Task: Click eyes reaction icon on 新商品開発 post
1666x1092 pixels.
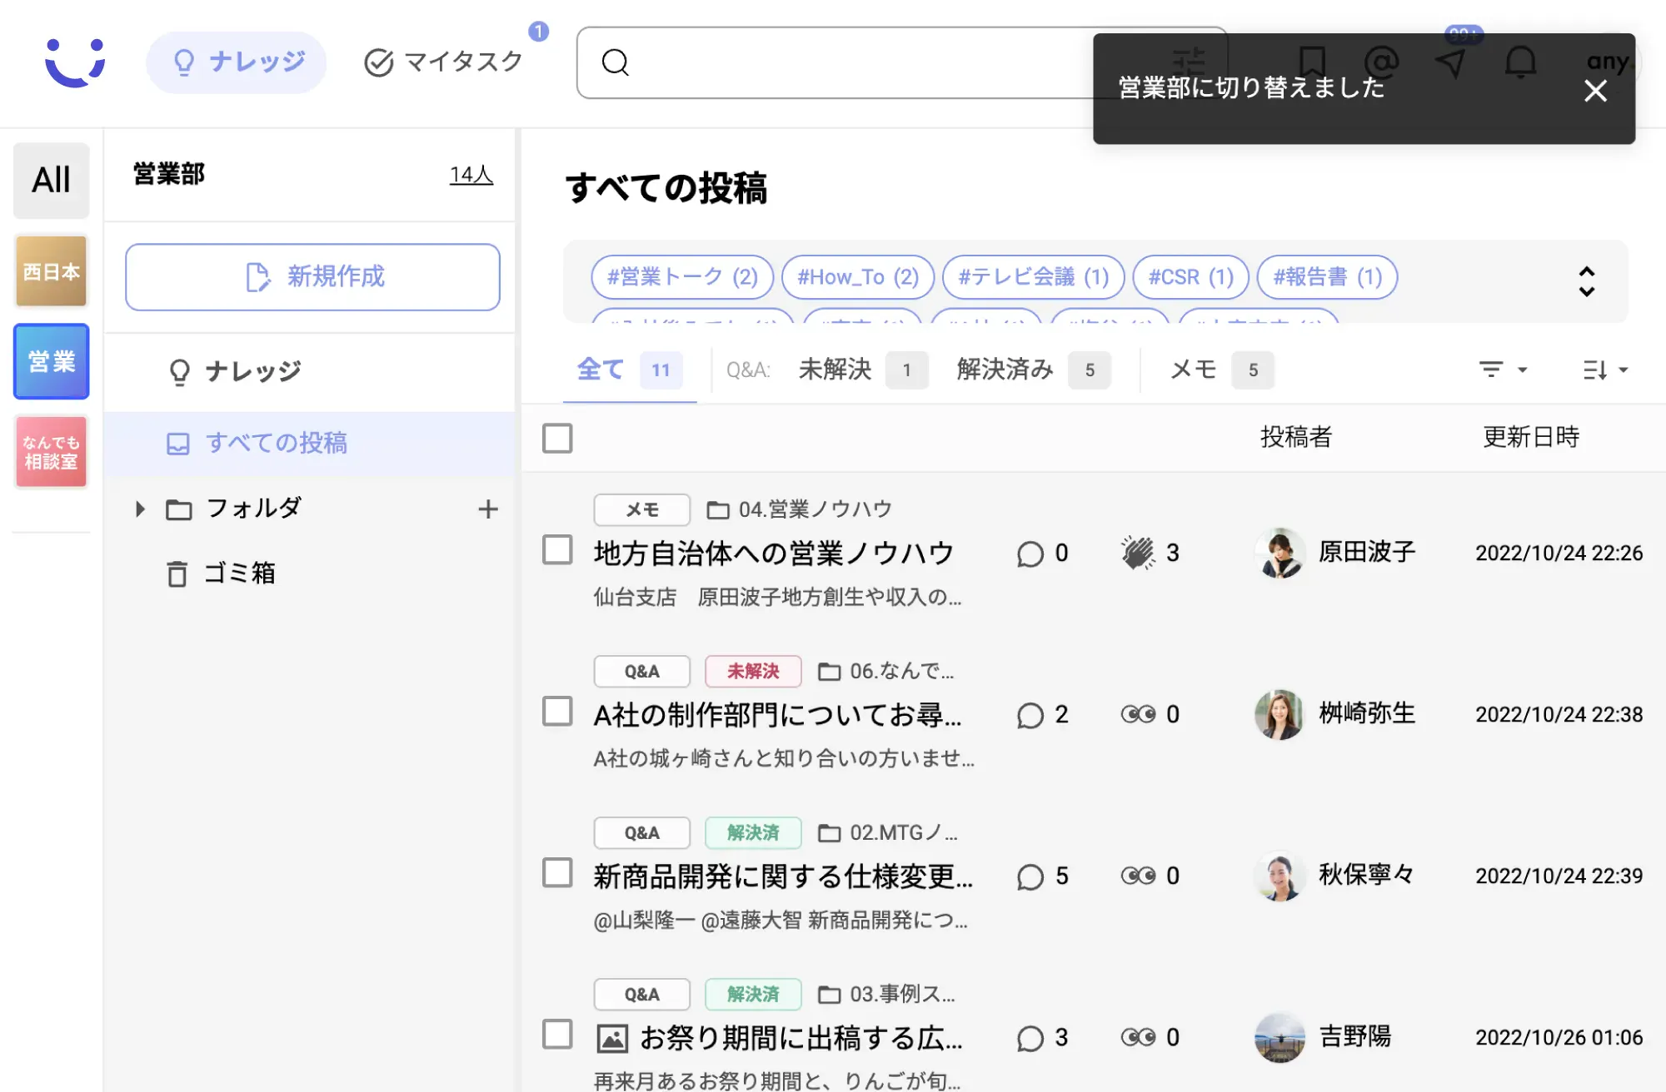Action: [x=1138, y=876]
